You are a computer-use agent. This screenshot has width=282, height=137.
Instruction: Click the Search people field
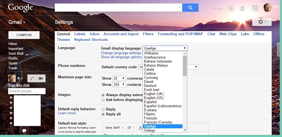click(x=27, y=91)
